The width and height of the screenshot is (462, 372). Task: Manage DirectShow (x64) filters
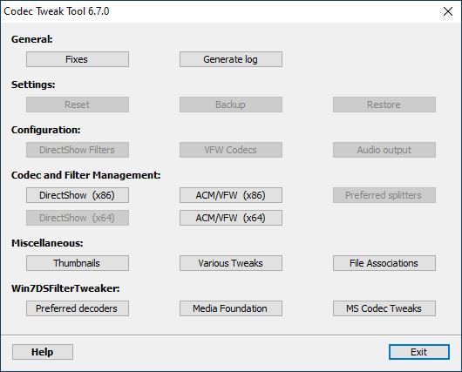tap(78, 218)
